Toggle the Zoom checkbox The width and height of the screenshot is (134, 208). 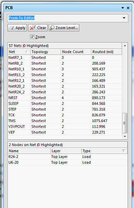coord(32,37)
